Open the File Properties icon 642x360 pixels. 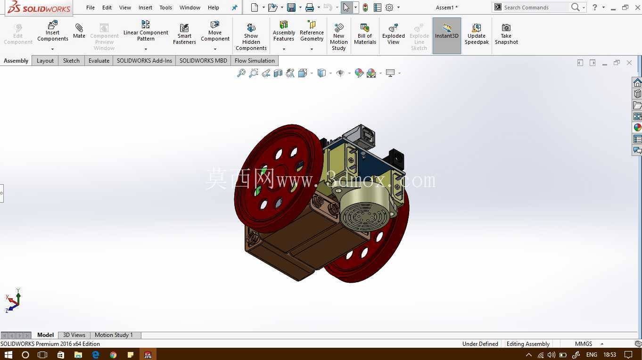pyautogui.click(x=378, y=8)
